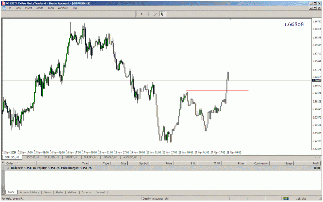The height and width of the screenshot is (202, 323).
Task: Pick the trendline drawing tool
Action: (156, 14)
